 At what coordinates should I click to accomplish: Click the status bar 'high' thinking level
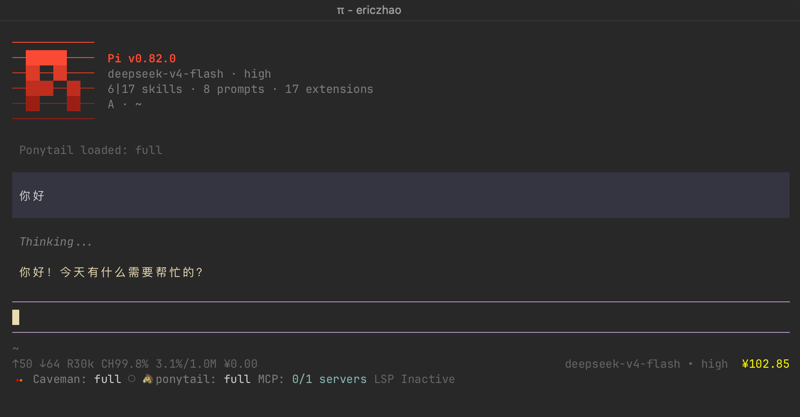pos(714,364)
